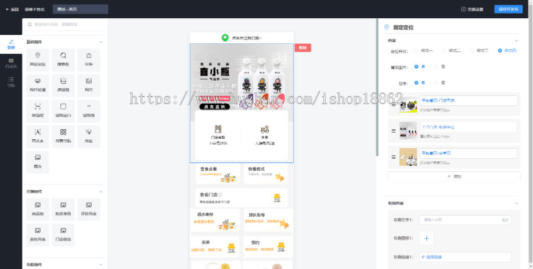Click thumbnail of 平台首页-门店导航 row
Image resolution: width=533 pixels, height=269 pixels.
click(408, 104)
